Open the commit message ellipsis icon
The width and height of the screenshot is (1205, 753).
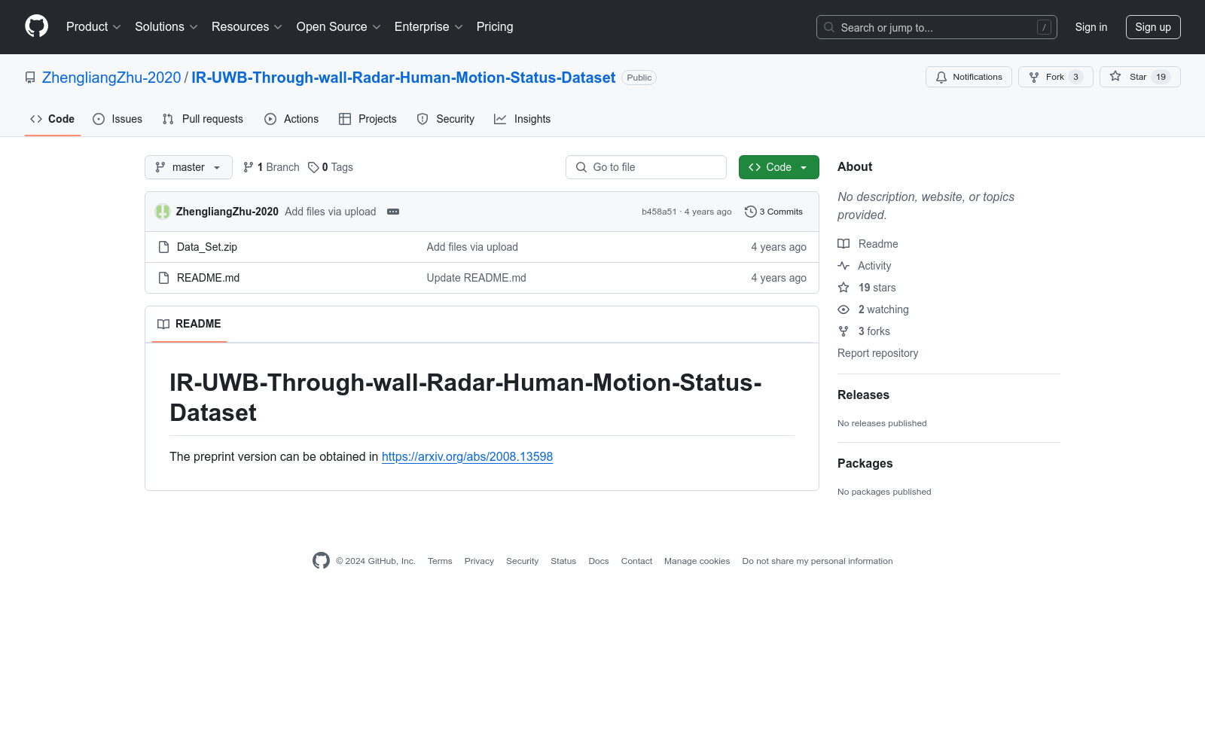[x=392, y=212]
